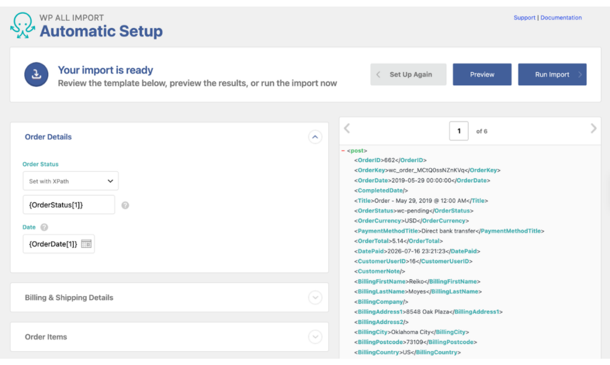The image size is (610, 365).
Task: Click the BillingCompany XML element
Action: pos(381,301)
